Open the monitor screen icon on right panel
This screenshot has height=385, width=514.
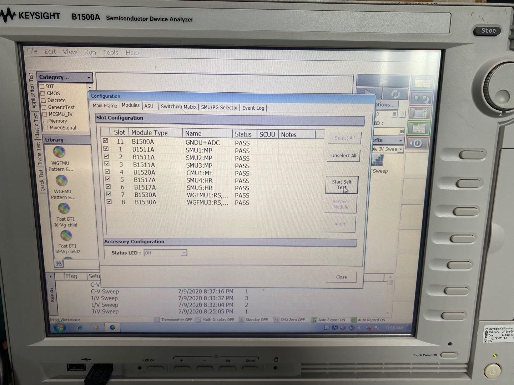[420, 114]
